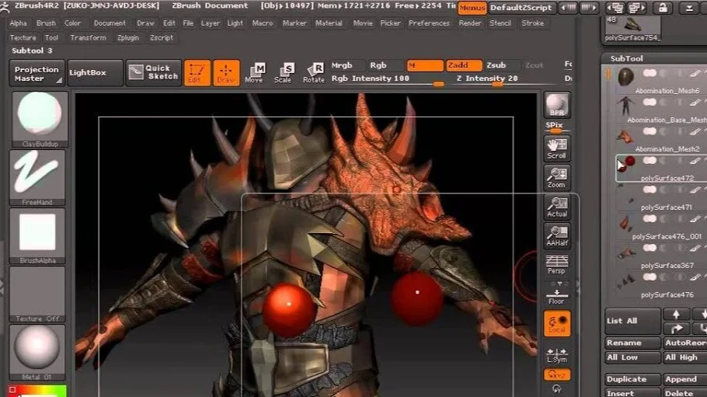Click the List All button

click(632, 321)
